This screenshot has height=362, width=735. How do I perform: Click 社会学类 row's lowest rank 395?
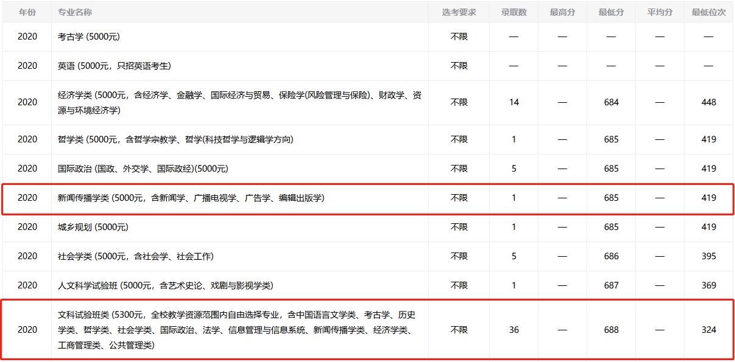pos(708,256)
